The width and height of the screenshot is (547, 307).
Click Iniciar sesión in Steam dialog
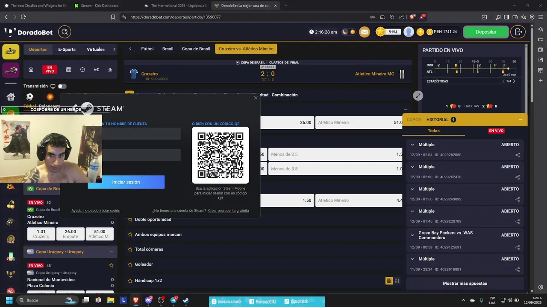(126, 182)
